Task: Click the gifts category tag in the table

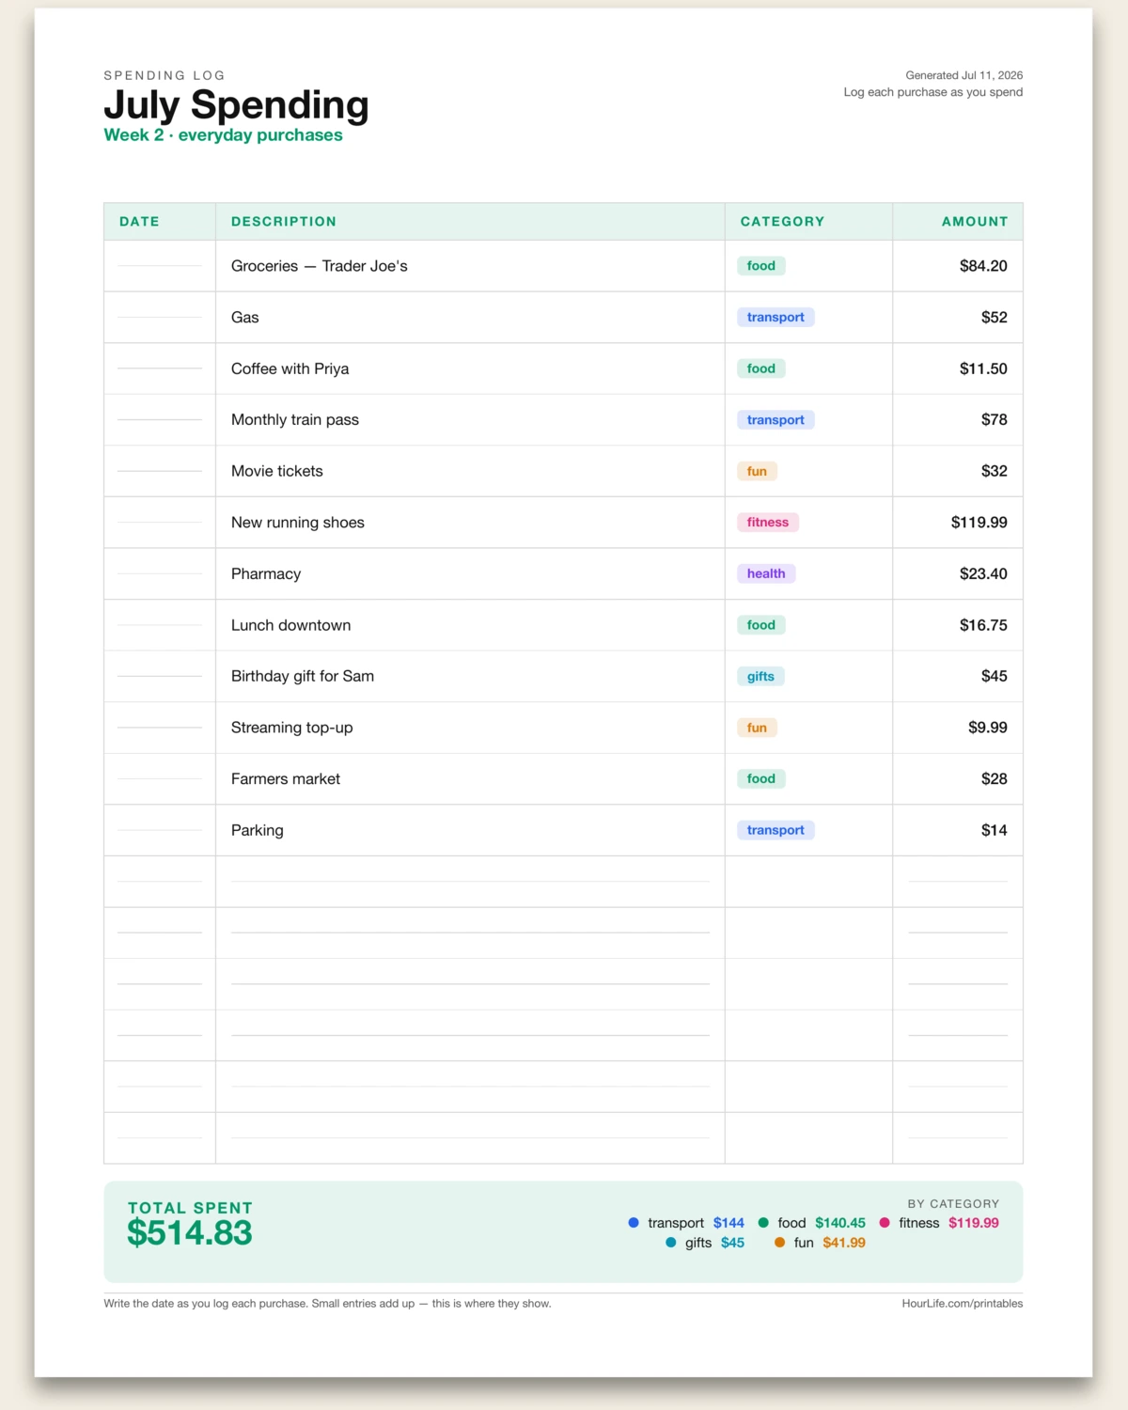Action: (760, 676)
